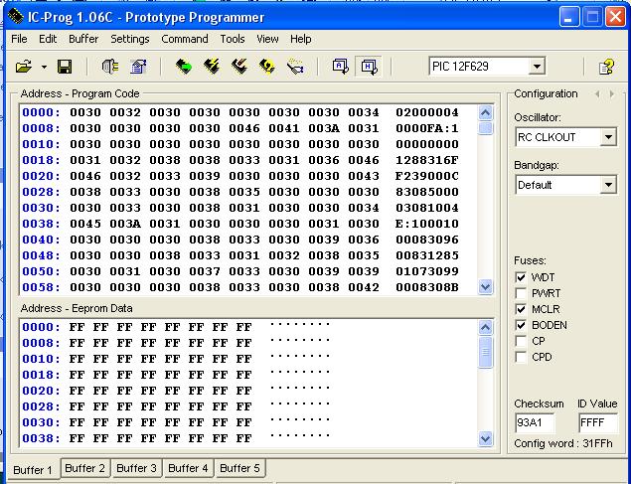This screenshot has height=484, width=631.
Task: Switch to Buffer 3 tab
Action: (136, 468)
